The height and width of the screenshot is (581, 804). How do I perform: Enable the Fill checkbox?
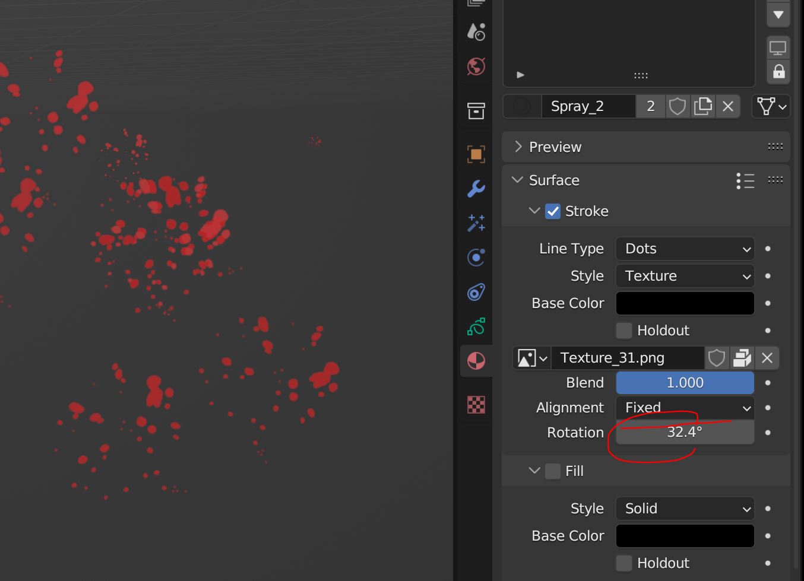click(553, 471)
